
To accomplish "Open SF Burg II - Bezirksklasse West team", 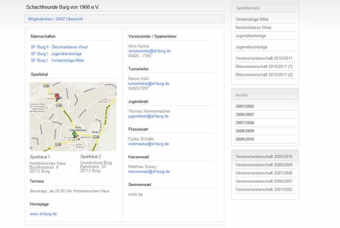I will (x=59, y=47).
